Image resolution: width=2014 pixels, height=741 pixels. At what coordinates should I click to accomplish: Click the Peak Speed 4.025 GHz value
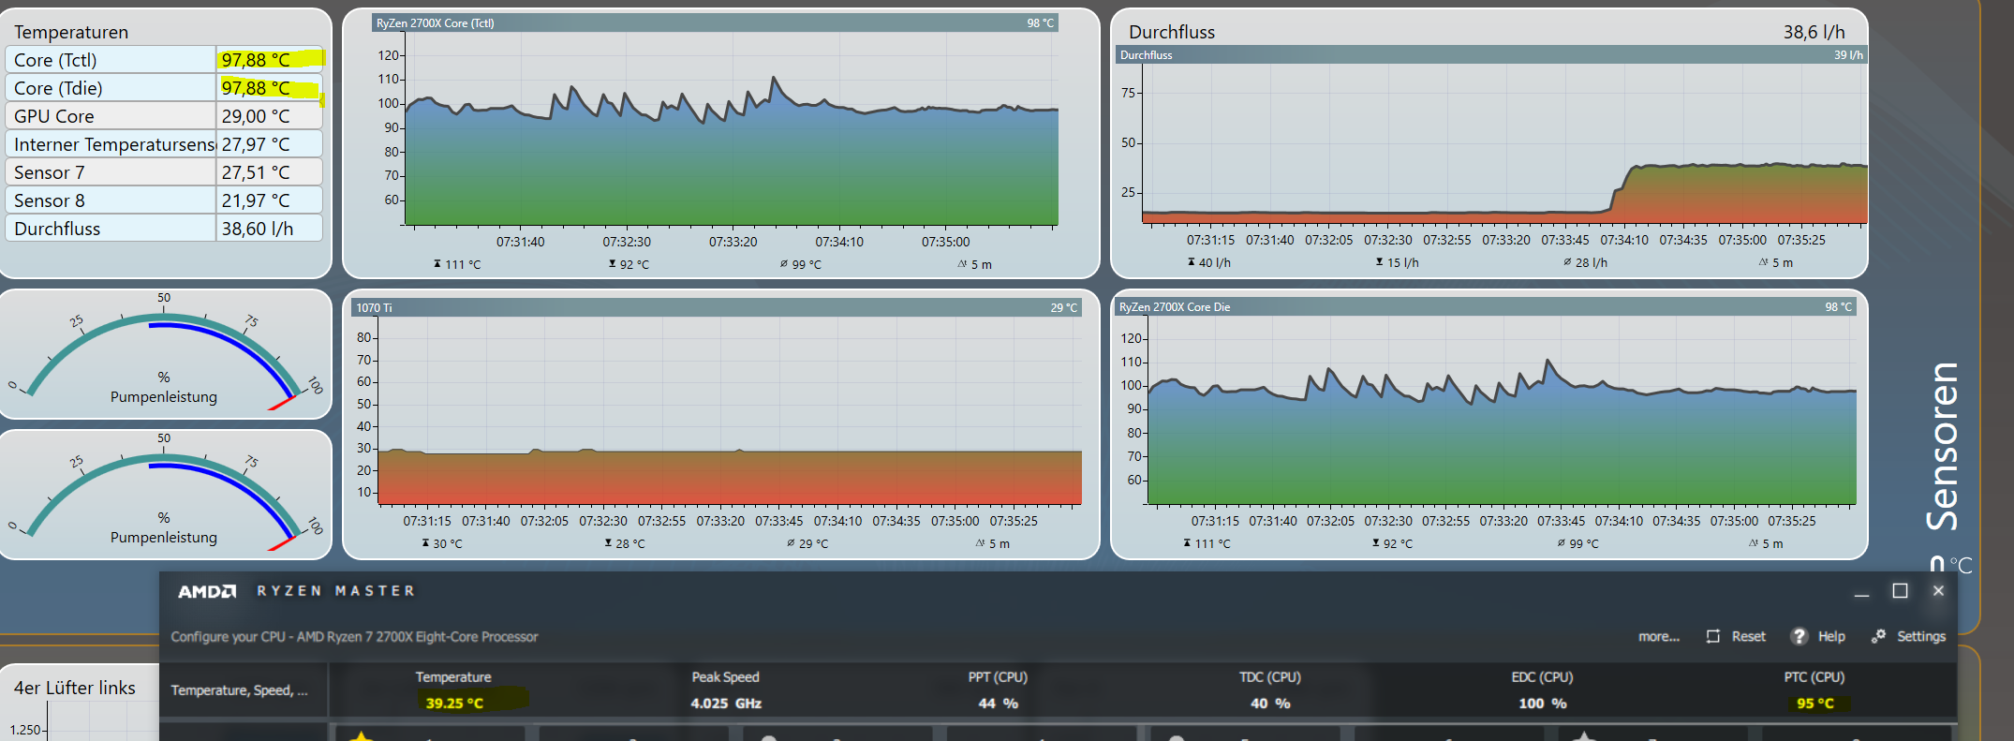tap(726, 703)
